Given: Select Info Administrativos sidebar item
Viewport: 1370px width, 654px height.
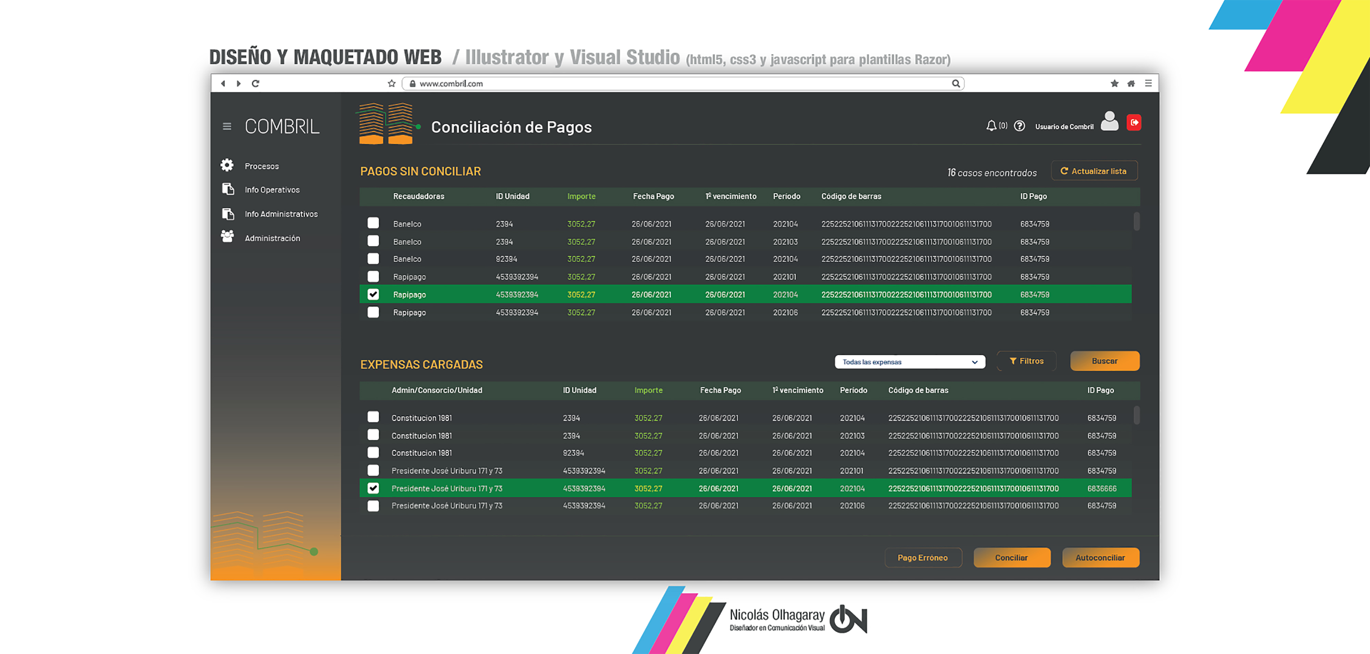Looking at the screenshot, I should (281, 214).
